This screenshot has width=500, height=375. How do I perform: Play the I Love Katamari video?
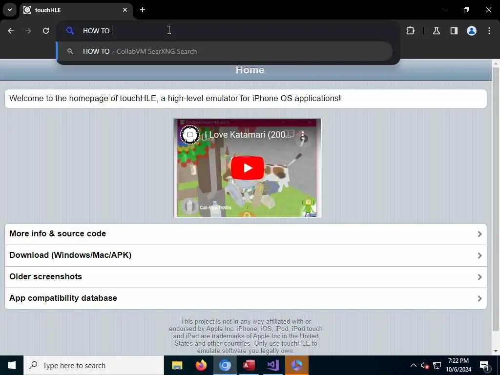pos(248,168)
